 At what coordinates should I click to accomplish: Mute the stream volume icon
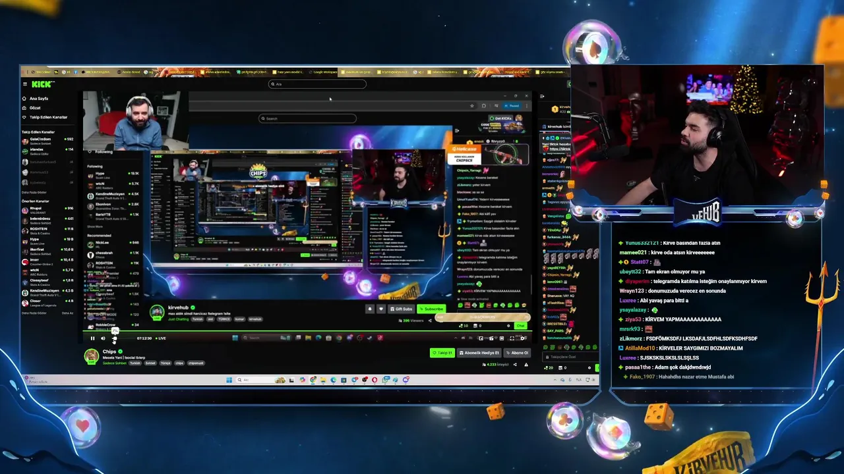click(103, 338)
